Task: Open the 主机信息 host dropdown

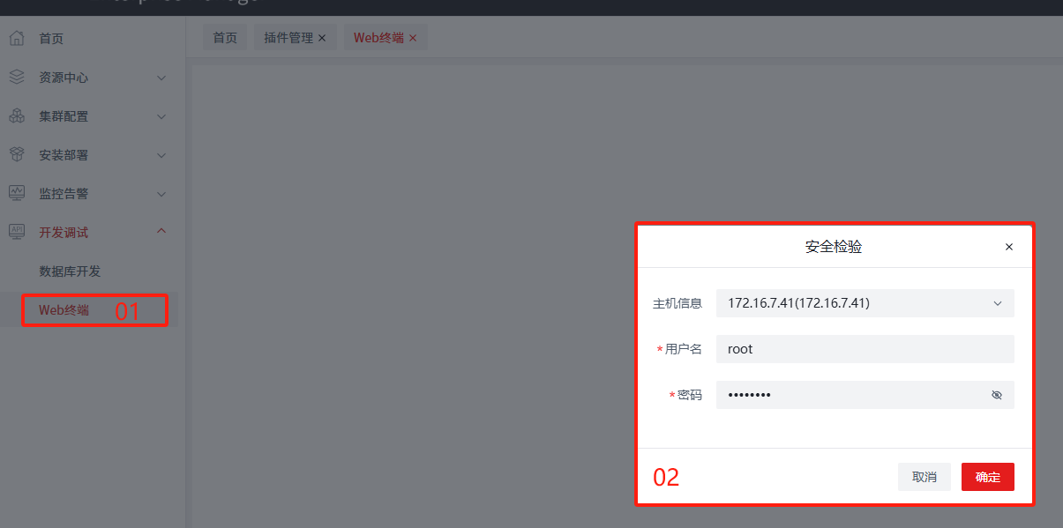Action: (x=865, y=303)
